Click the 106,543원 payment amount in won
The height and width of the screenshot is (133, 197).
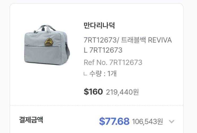[x=147, y=122]
